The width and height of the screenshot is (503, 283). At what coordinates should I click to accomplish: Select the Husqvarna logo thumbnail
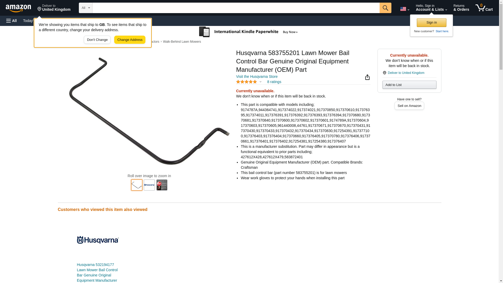tap(149, 185)
